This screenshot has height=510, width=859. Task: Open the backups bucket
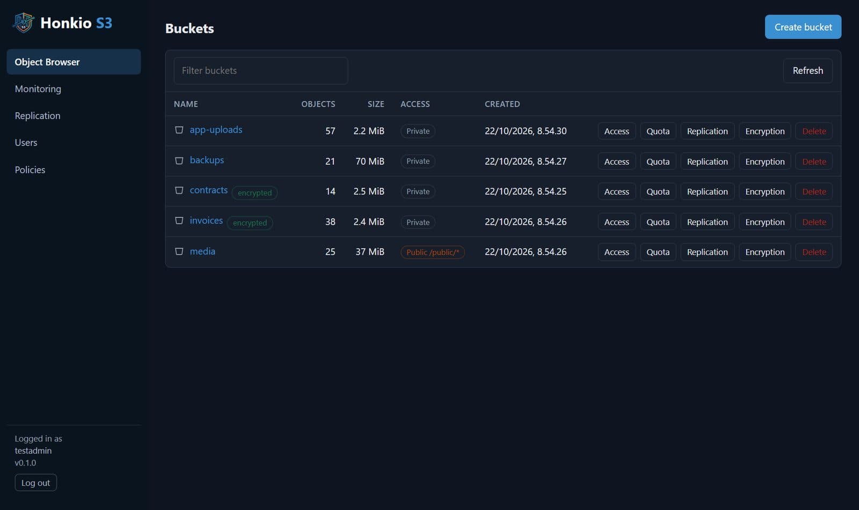click(207, 161)
